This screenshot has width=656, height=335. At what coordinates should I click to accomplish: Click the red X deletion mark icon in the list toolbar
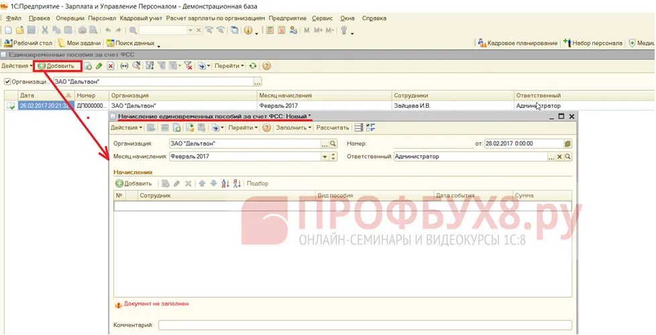point(111,66)
